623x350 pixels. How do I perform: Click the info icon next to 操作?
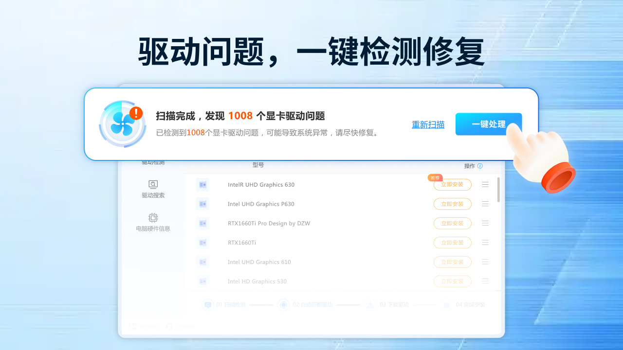point(480,166)
